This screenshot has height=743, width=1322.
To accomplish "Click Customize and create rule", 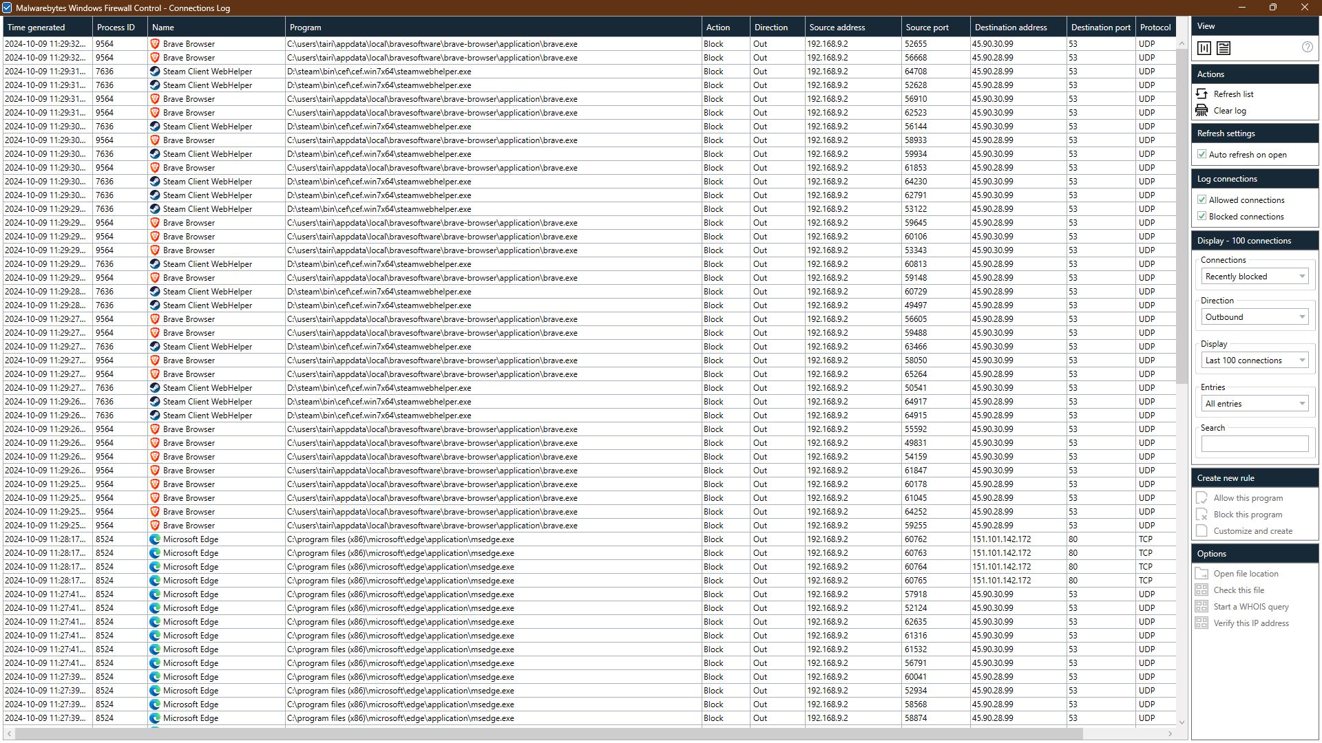I will [x=1252, y=531].
